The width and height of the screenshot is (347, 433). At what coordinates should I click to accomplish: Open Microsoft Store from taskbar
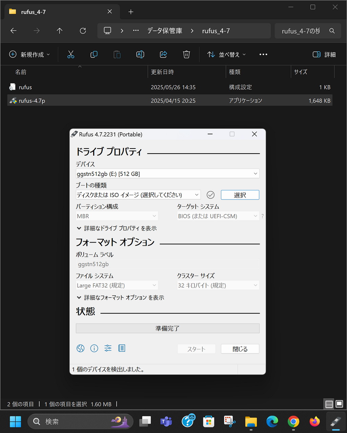coord(208,421)
